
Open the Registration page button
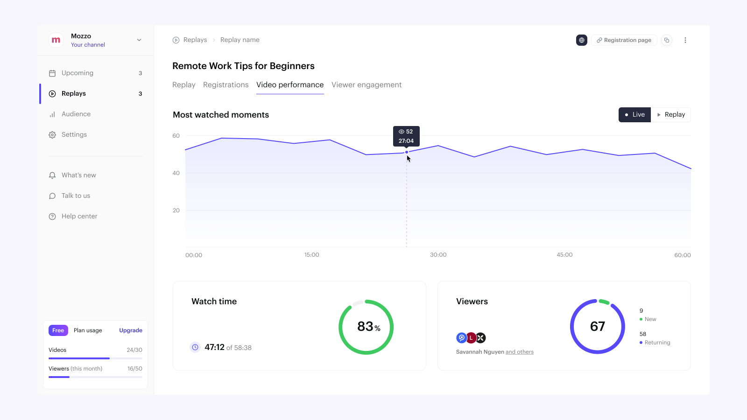click(x=624, y=40)
